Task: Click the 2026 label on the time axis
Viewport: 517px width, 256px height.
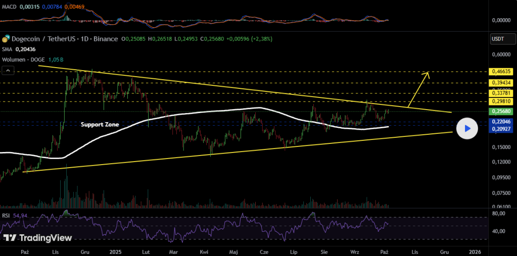Action: click(x=475, y=251)
